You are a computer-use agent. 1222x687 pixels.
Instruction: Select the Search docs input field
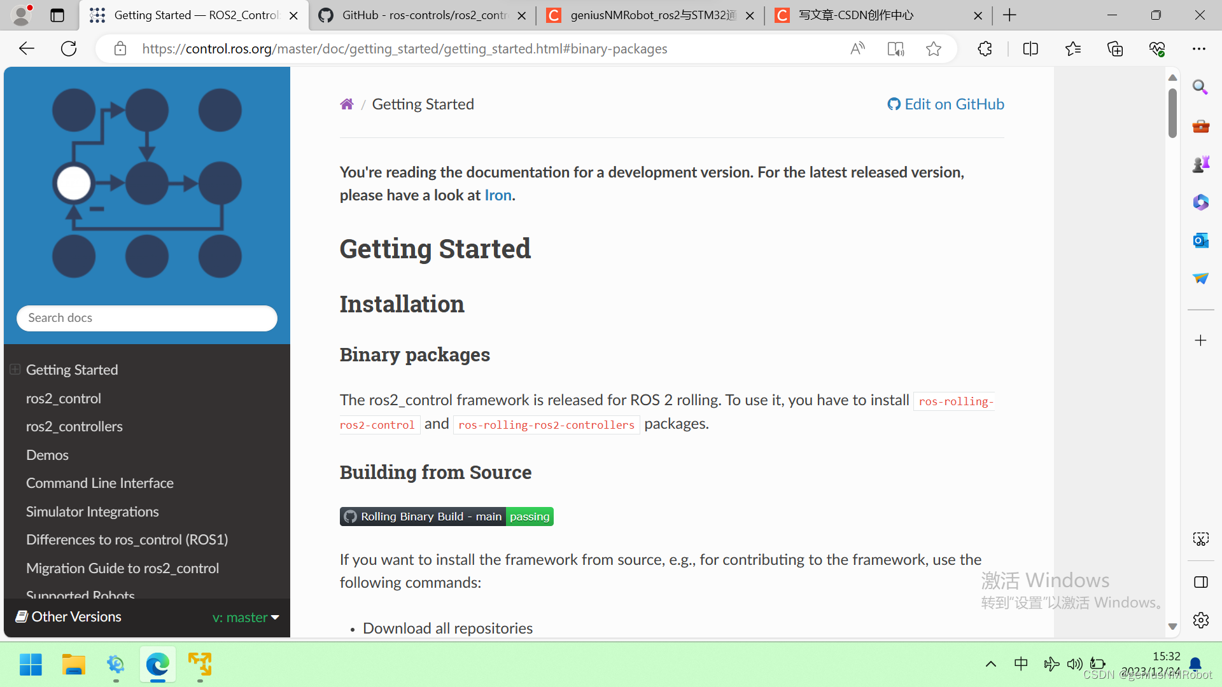(146, 317)
